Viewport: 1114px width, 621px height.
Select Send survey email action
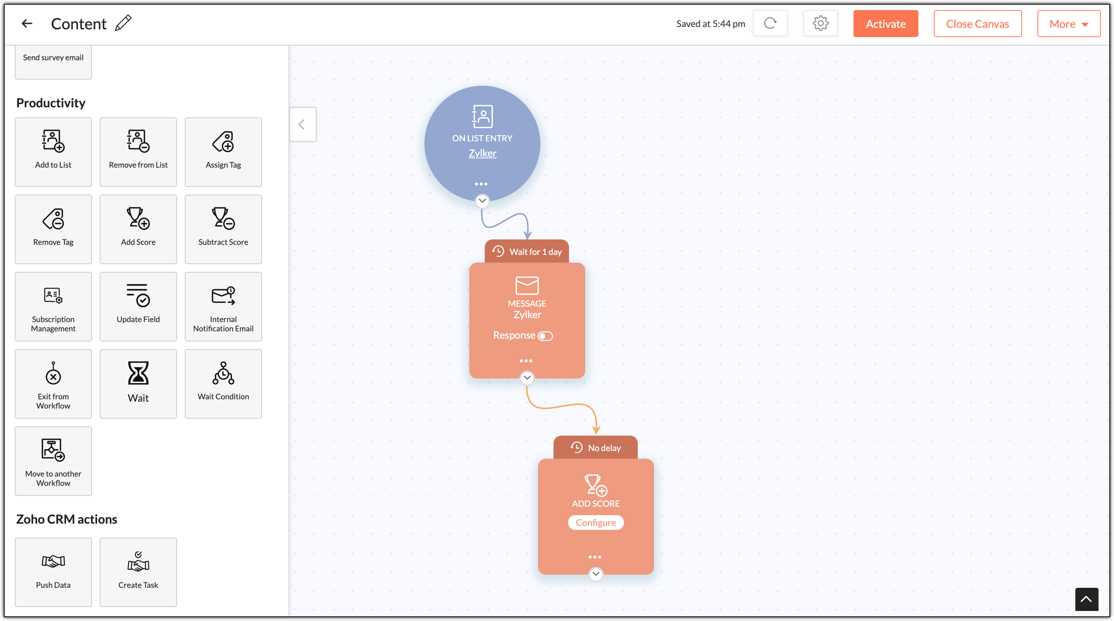point(53,62)
